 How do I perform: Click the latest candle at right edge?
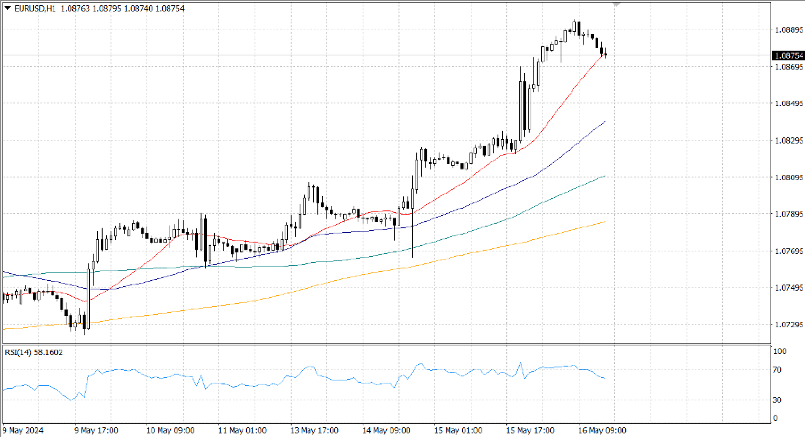[606, 54]
